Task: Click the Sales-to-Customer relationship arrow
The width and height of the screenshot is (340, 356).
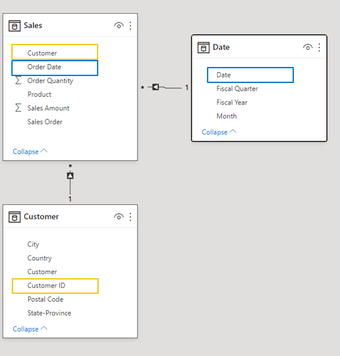Action: (70, 176)
